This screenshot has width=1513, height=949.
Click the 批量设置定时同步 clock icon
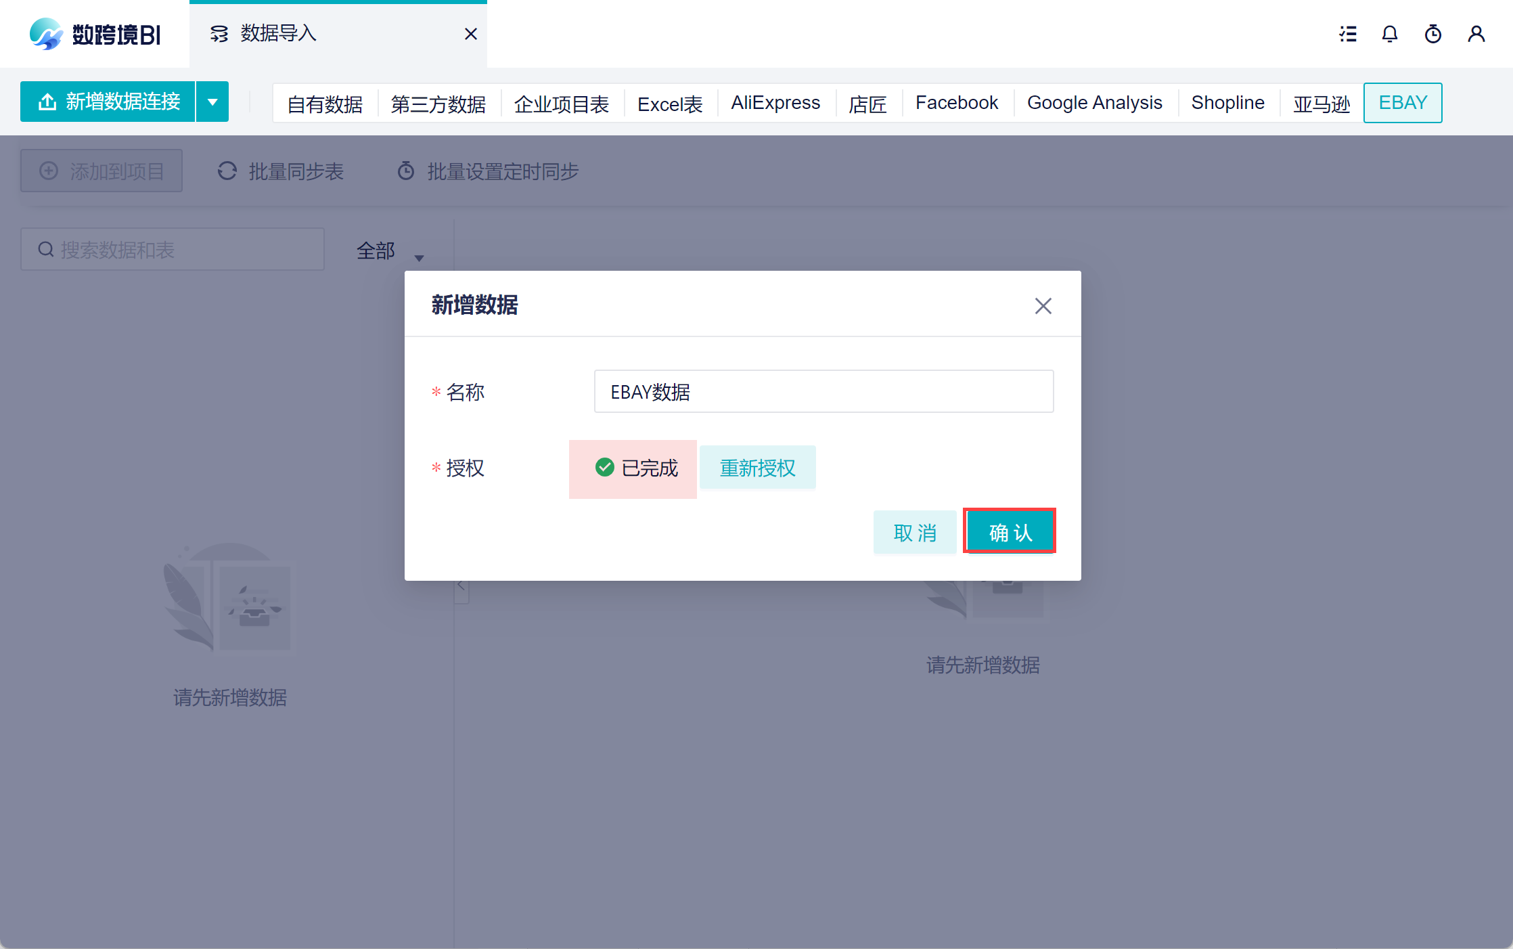click(406, 171)
